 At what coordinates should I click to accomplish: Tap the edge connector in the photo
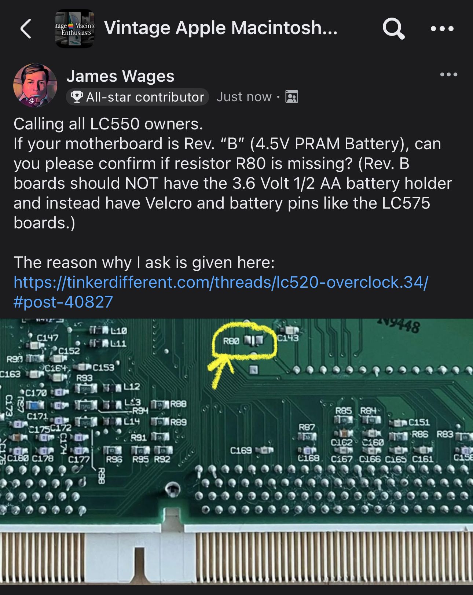236,554
